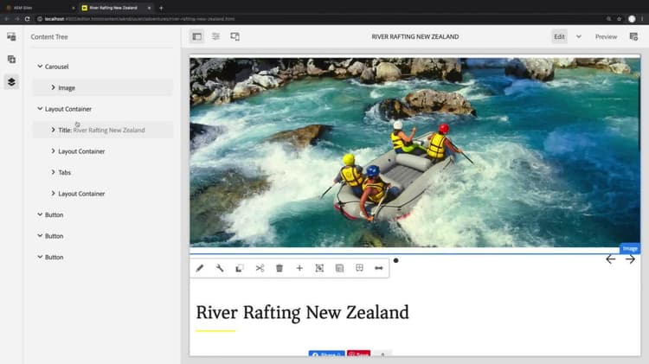Click browser back arrow
Viewport: 649px width, 364px height.
coord(7,19)
